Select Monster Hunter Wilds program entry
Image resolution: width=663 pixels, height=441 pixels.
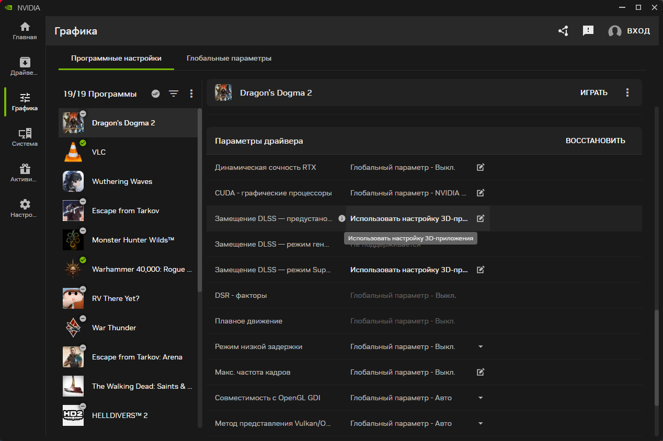[x=128, y=240]
